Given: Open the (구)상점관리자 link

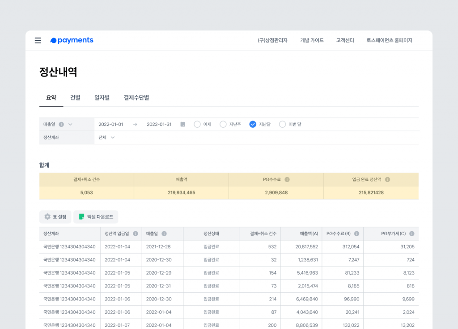Looking at the screenshot, I should (272, 41).
